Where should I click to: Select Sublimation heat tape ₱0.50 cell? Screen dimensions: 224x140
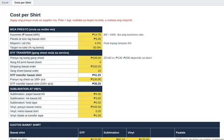[90, 103]
